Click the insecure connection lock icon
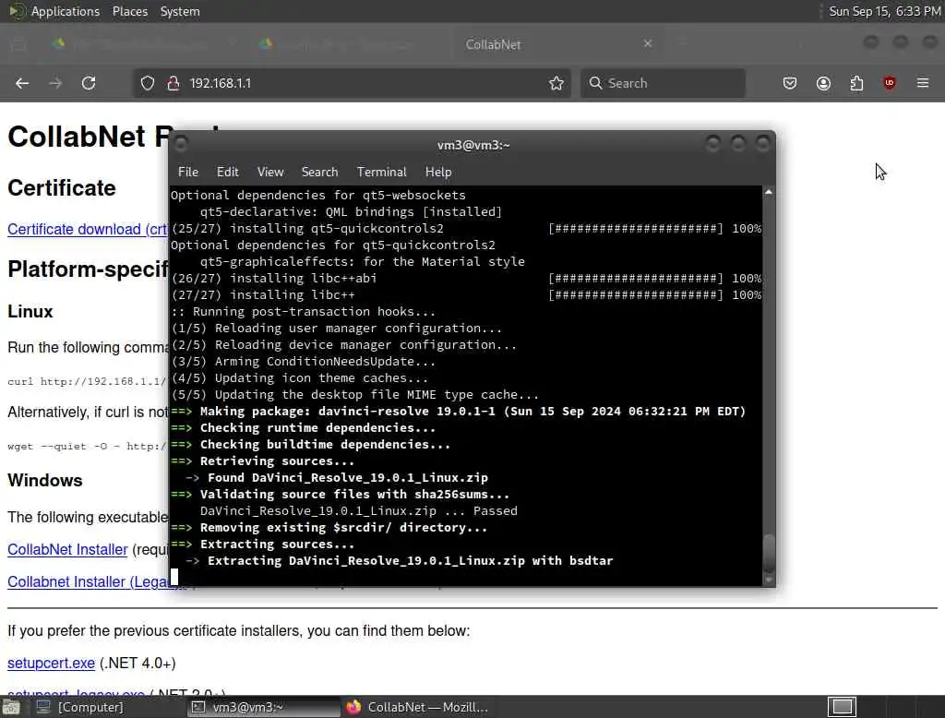945x718 pixels. pos(173,83)
